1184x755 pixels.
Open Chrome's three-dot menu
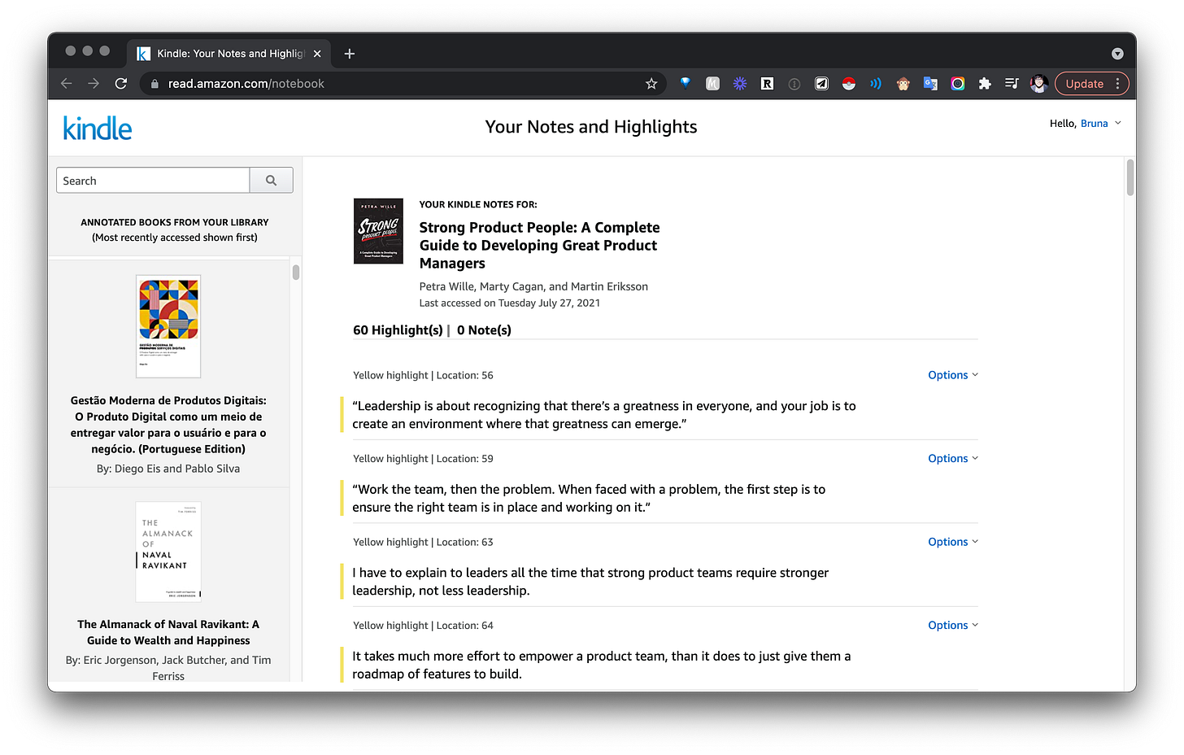(x=1118, y=84)
